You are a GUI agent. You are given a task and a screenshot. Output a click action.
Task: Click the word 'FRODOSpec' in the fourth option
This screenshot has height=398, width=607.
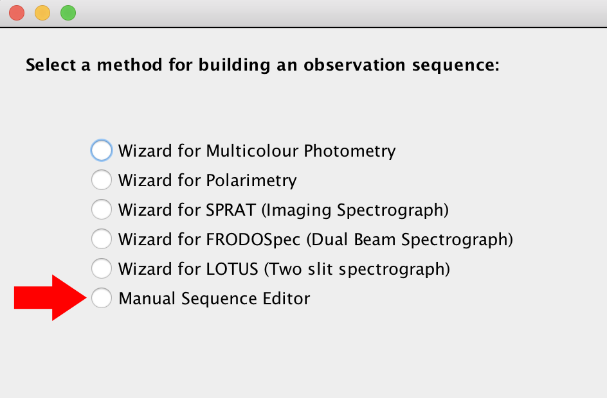click(253, 239)
